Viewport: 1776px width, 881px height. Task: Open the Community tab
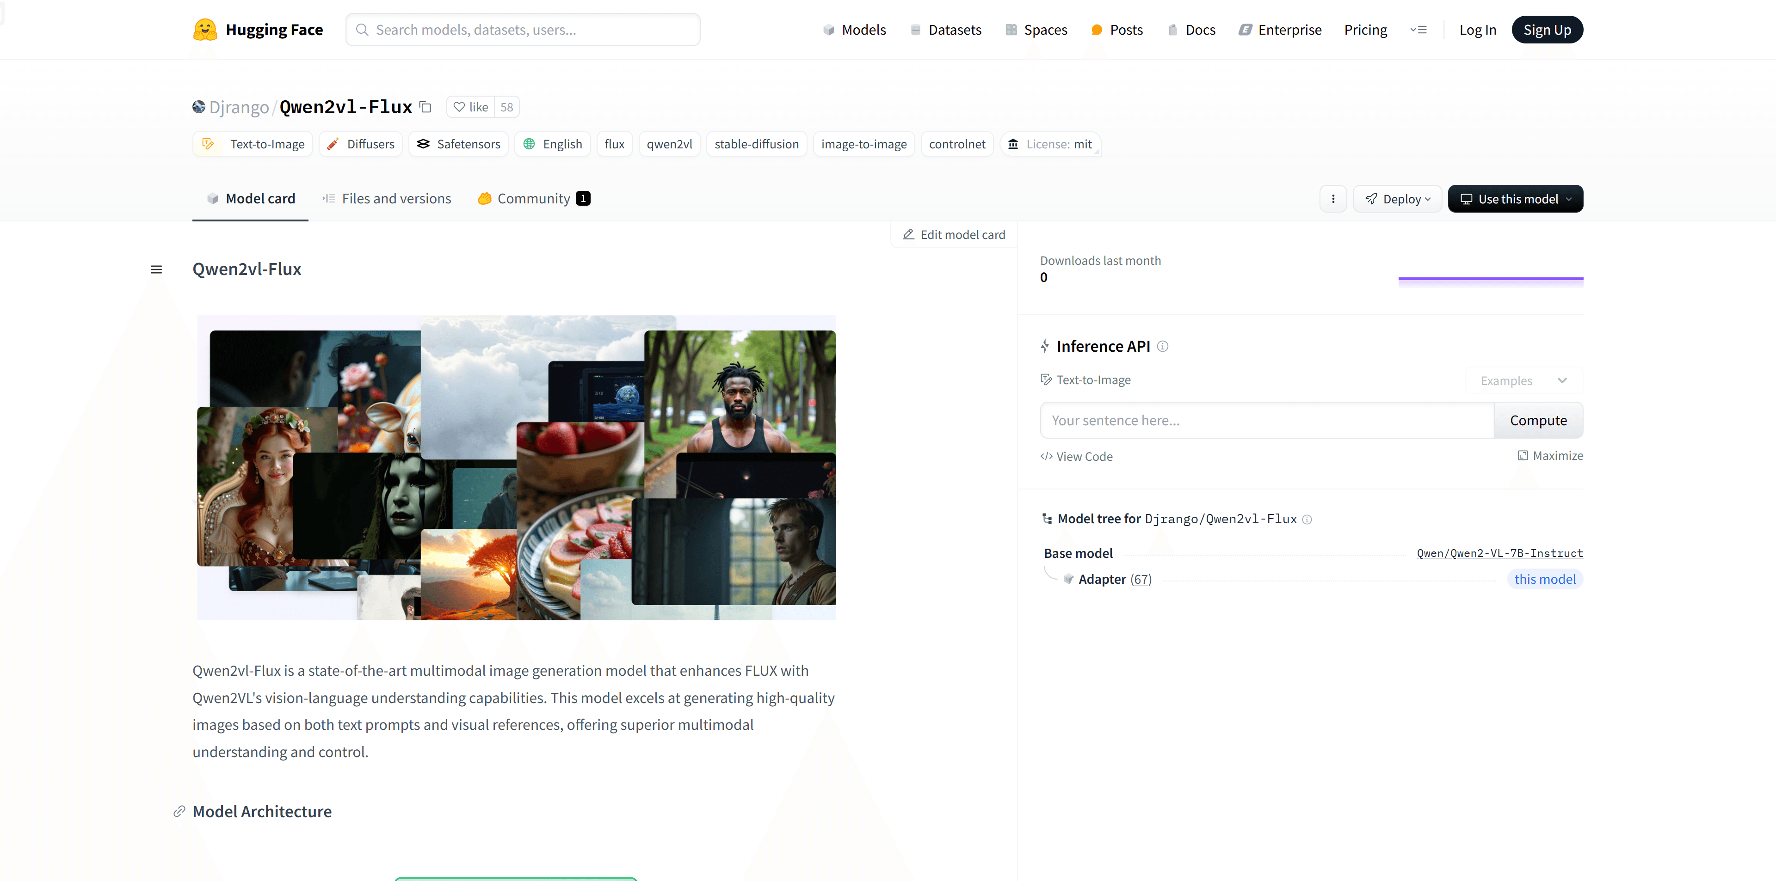coord(534,198)
